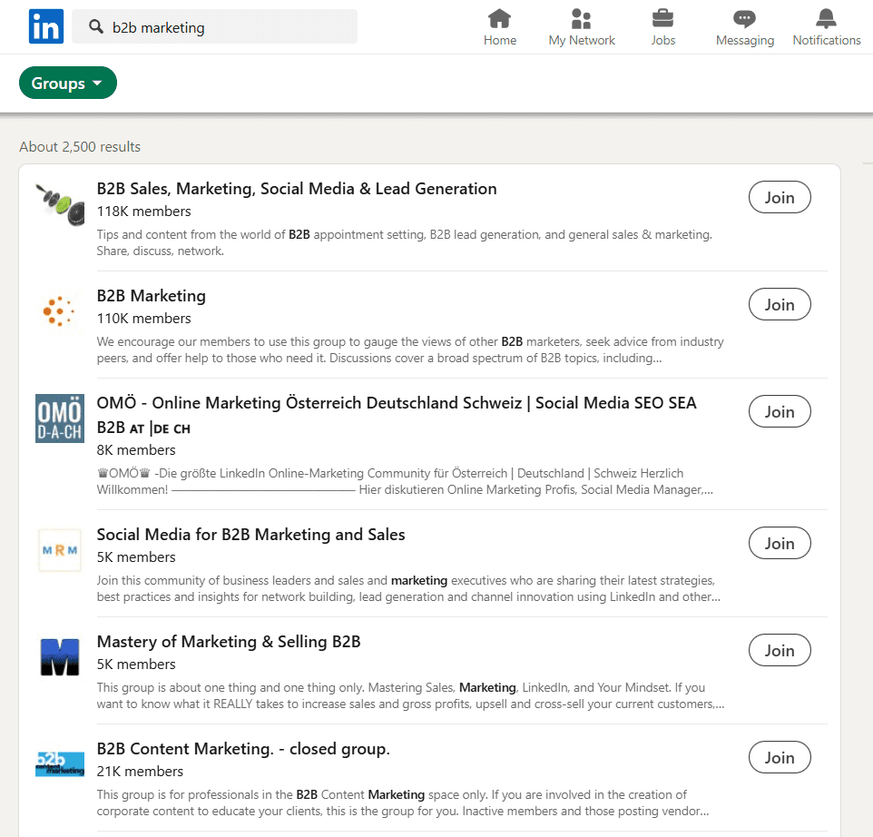
Task: Join the B2B Marketing group
Action: tap(780, 304)
